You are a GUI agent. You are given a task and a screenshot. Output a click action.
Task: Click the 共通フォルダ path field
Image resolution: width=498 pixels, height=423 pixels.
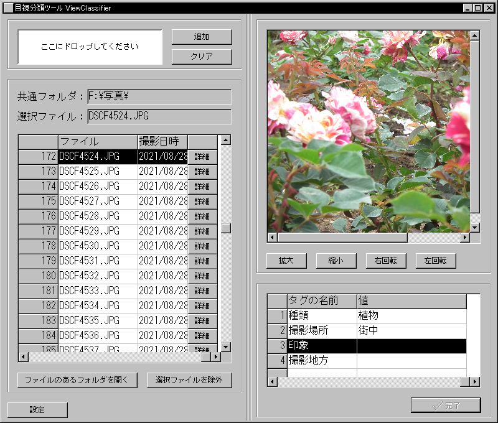tap(159, 97)
